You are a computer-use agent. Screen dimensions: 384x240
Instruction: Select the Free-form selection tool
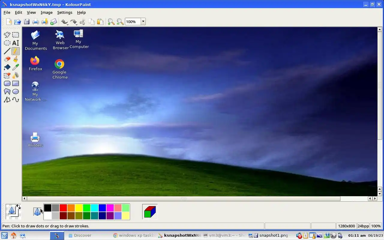click(x=7, y=35)
